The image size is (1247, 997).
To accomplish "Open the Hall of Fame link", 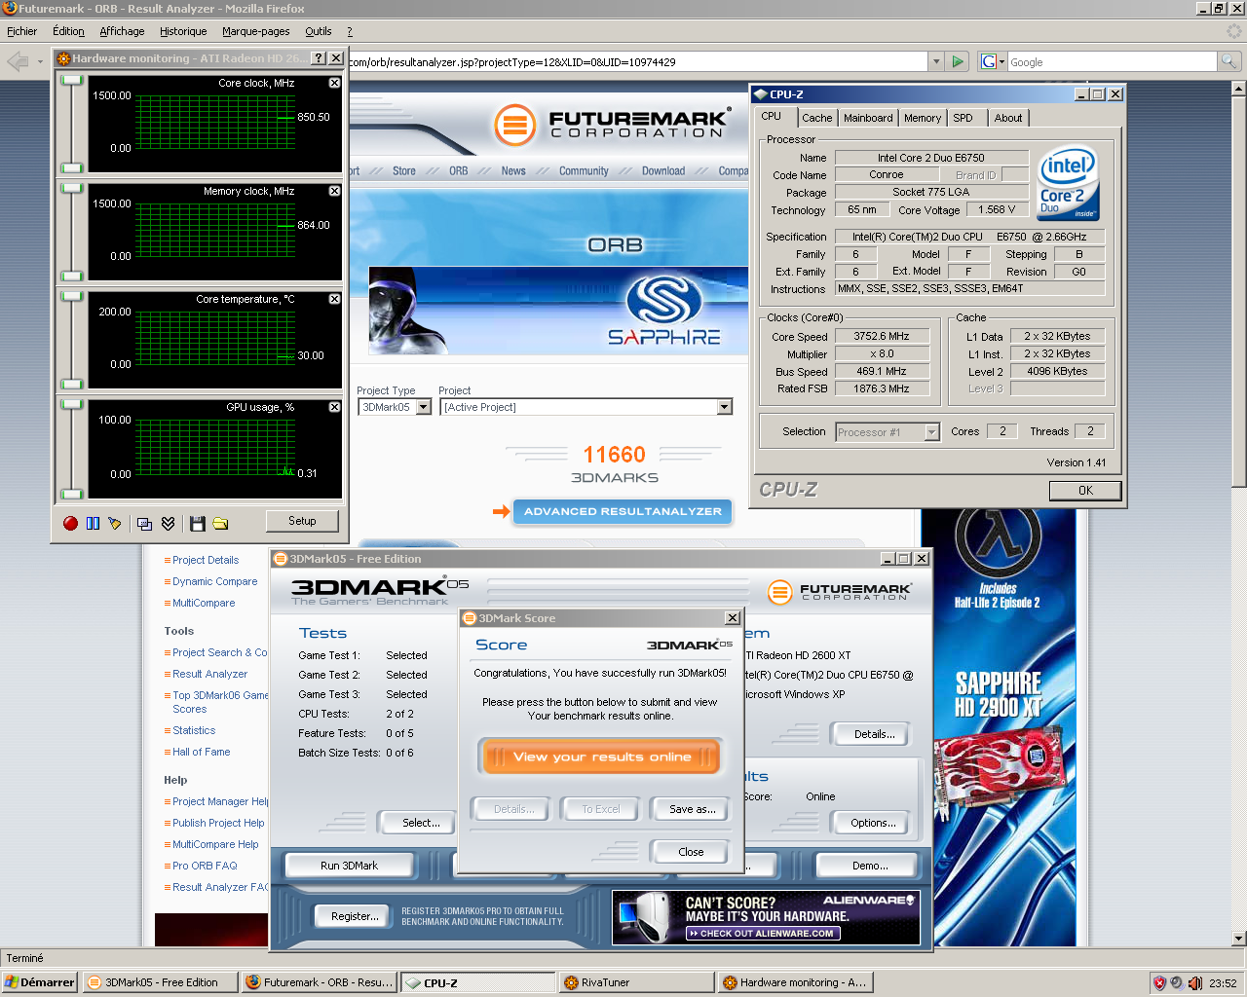I will point(201,752).
